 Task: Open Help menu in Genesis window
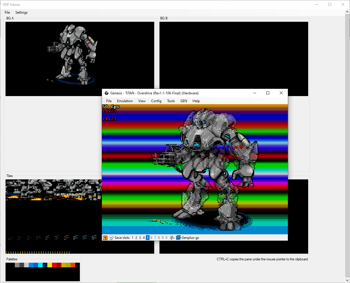pyautogui.click(x=196, y=101)
